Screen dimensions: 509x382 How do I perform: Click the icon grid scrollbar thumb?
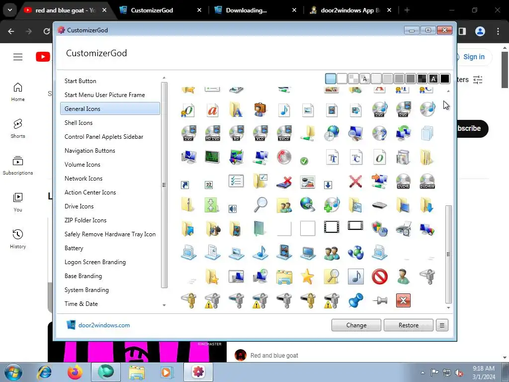pos(448,254)
